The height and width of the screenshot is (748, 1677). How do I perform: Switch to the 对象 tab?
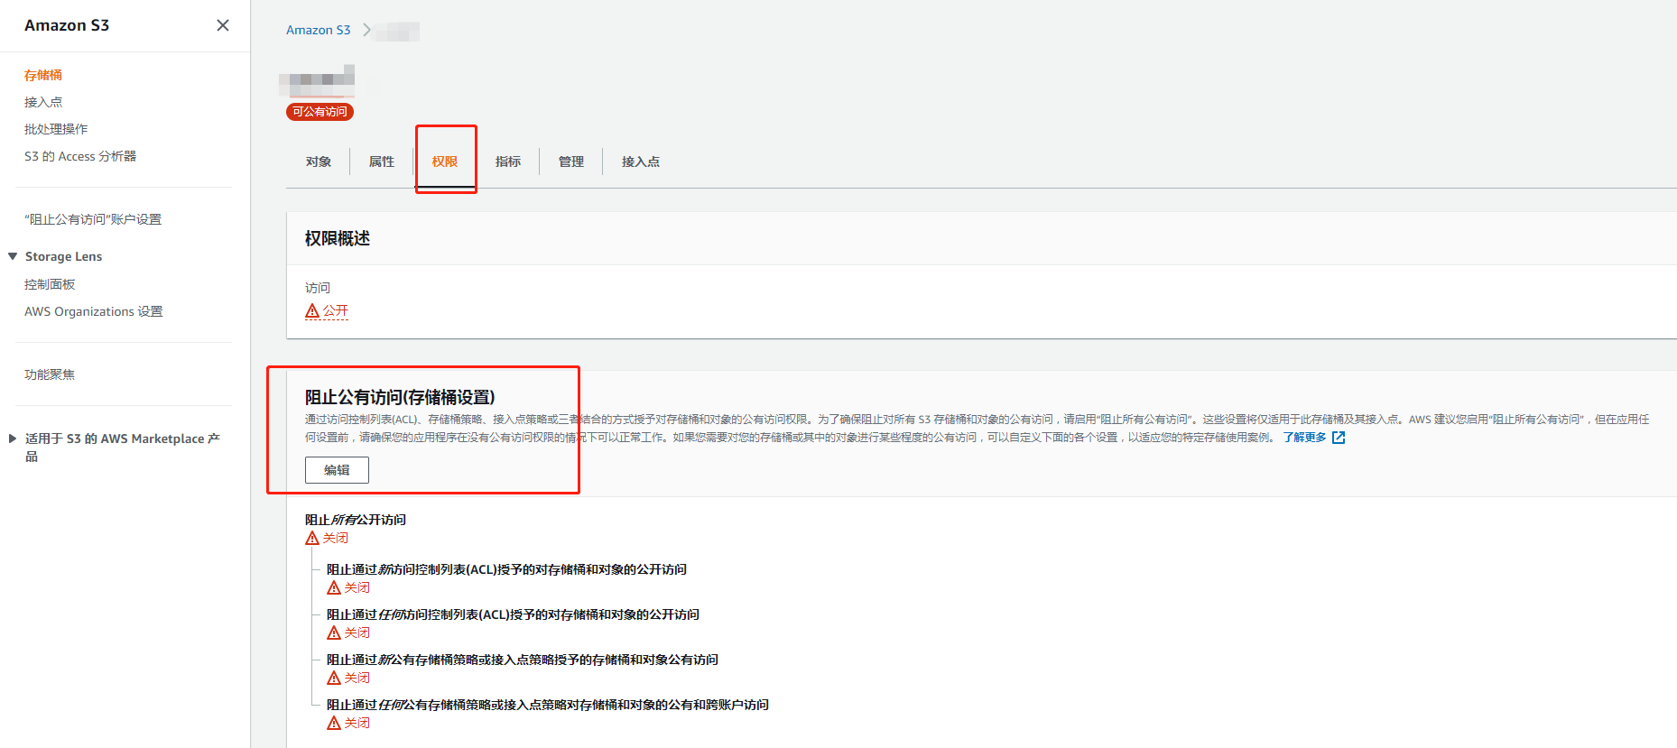coord(319,162)
